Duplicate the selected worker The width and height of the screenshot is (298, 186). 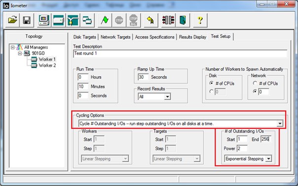pyautogui.click(x=87, y=20)
